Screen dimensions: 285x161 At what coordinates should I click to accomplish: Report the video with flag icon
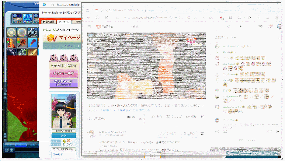[x=203, y=117]
